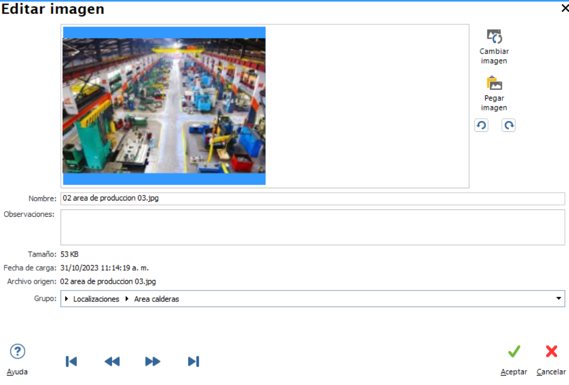This screenshot has height=385, width=569.
Task: Go to next record double-arrow
Action: tap(153, 361)
